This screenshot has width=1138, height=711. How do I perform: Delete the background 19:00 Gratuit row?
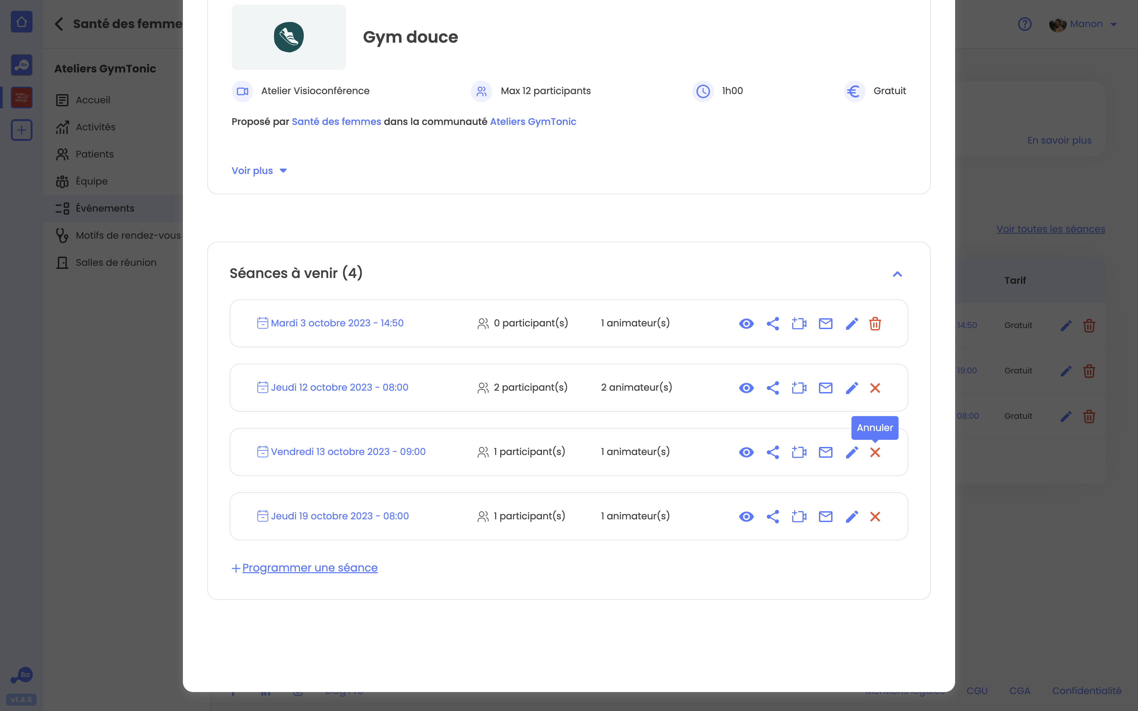[x=1089, y=371]
